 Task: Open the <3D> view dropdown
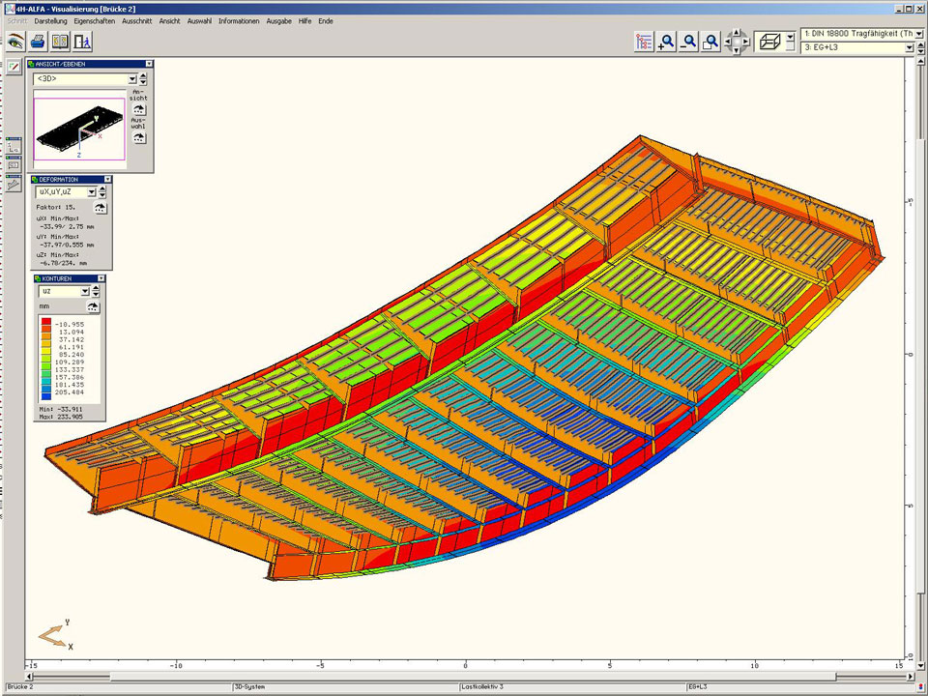[x=131, y=79]
